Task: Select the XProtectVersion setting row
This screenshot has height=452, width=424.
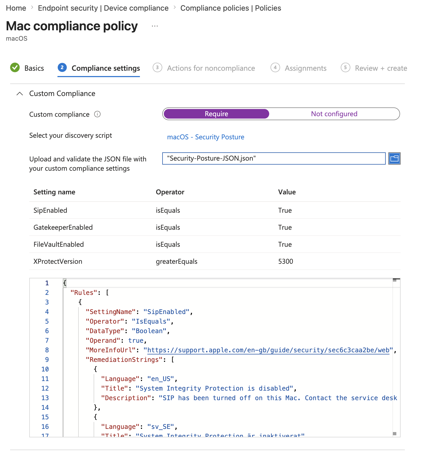Action: coord(215,261)
